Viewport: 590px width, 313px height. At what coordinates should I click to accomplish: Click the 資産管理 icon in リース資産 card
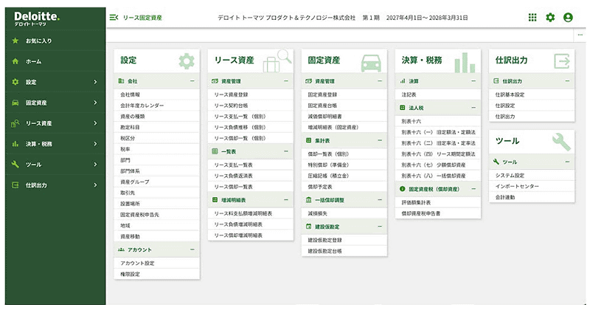(x=215, y=81)
